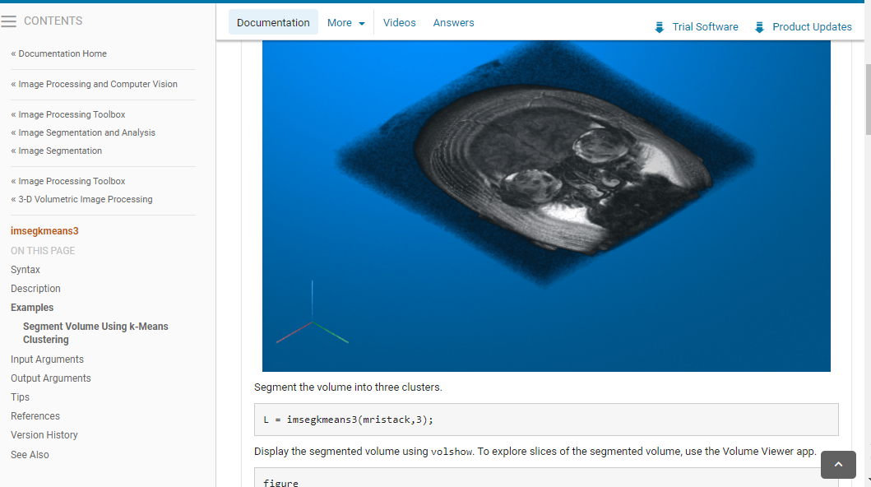This screenshot has width=871, height=487.
Task: Select the Documentation tab
Action: coord(273,23)
